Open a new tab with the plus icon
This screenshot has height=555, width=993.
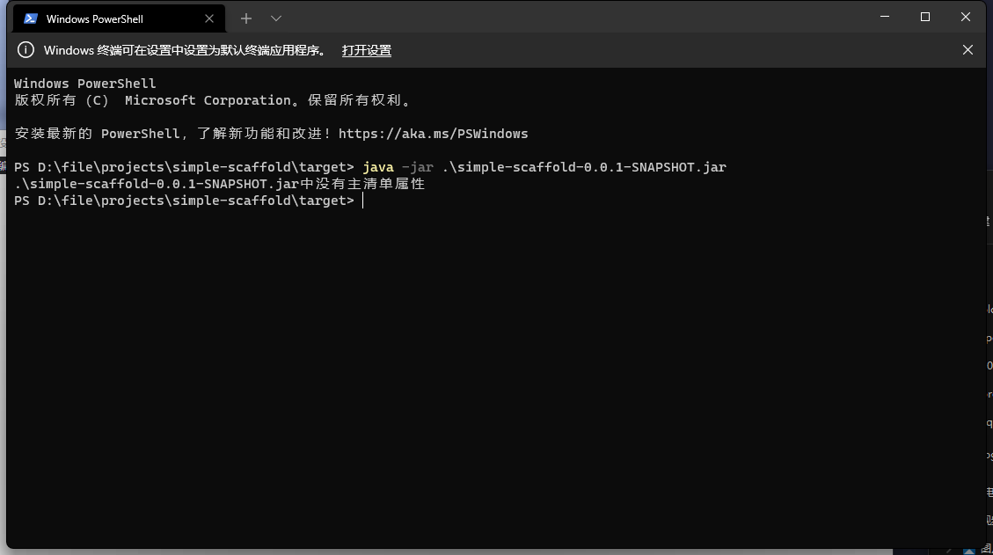(x=246, y=18)
